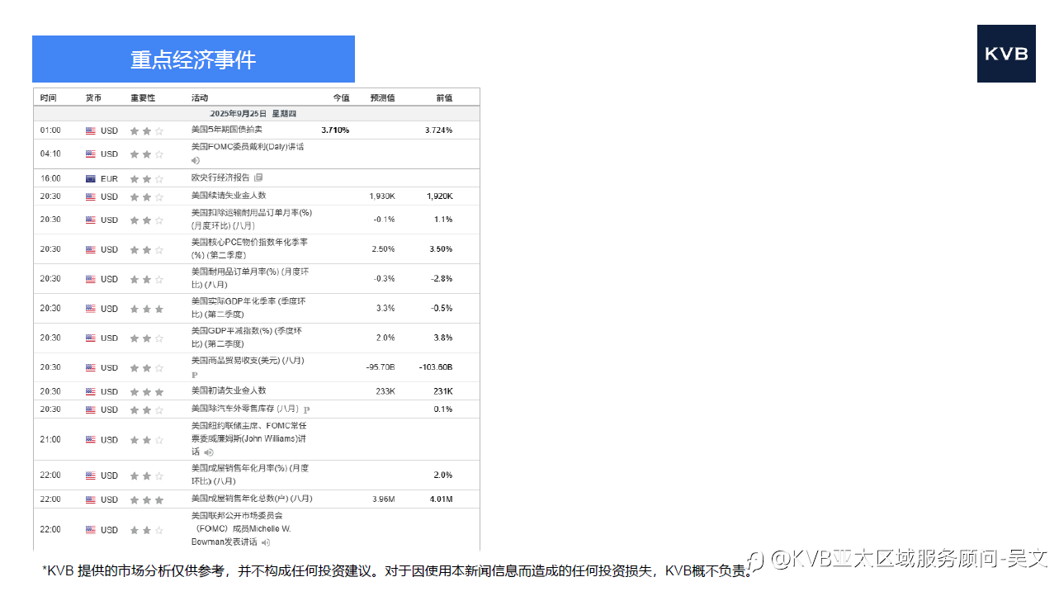Open the 美国成屋销售年化总数(户) event
Viewport: 1059px width, 596px height.
click(252, 499)
